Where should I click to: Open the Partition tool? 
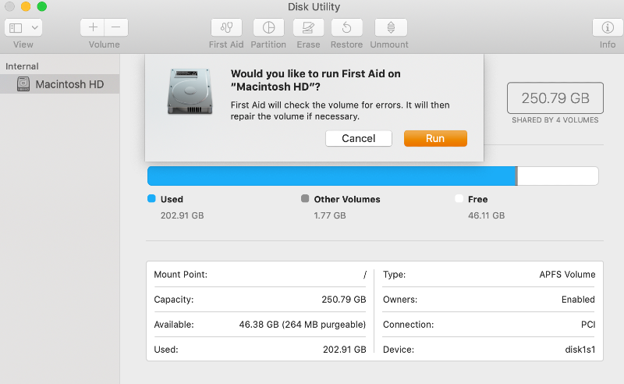[268, 27]
